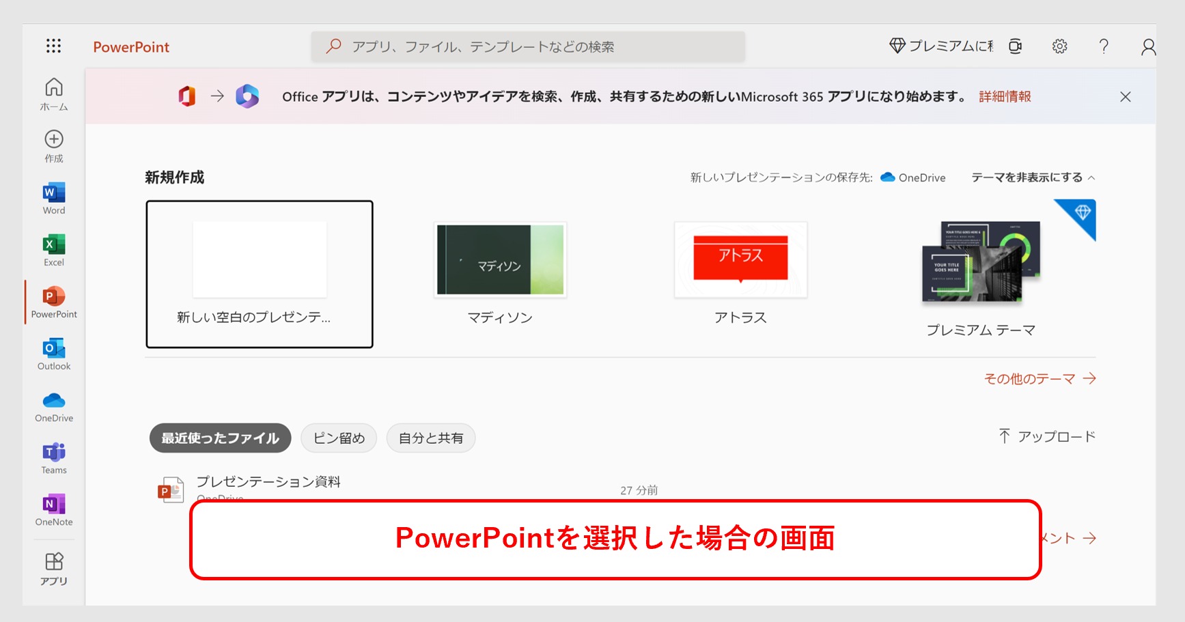
Task: Open その他のテーマ link
Action: pyautogui.click(x=1040, y=379)
